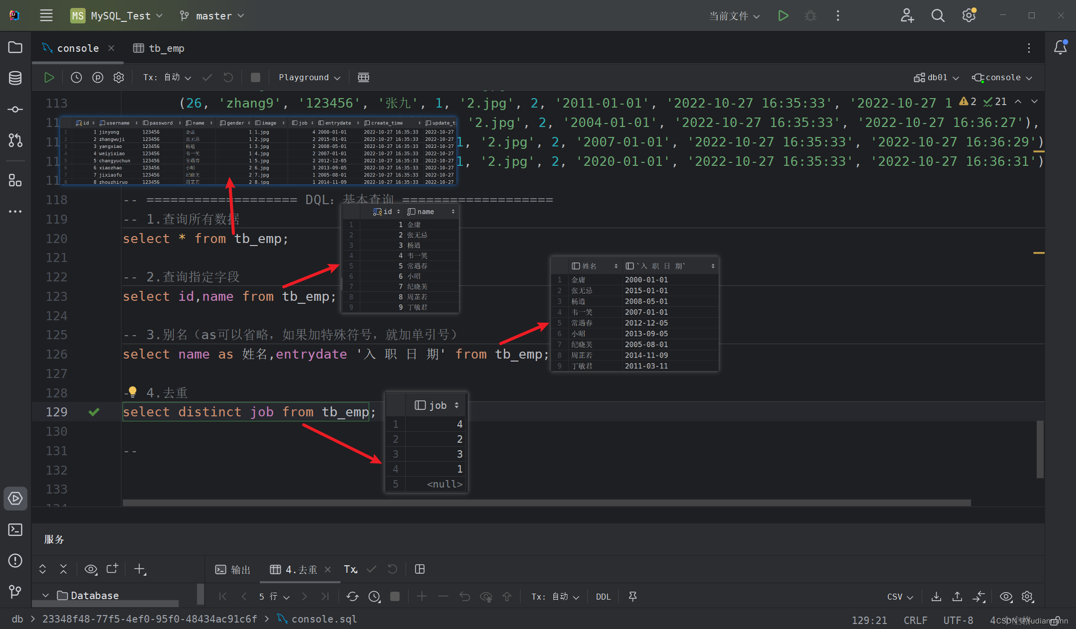Click the green Execute query button
This screenshot has width=1076, height=629.
click(49, 77)
